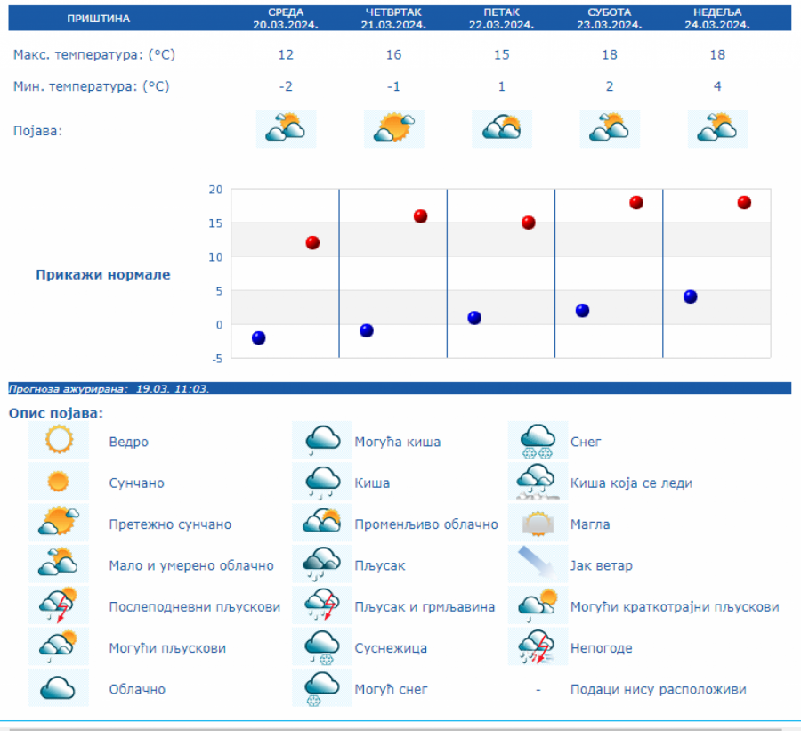This screenshot has height=731, width=801.
Task: Click the Јак ветар wind legend icon
Action: [538, 564]
